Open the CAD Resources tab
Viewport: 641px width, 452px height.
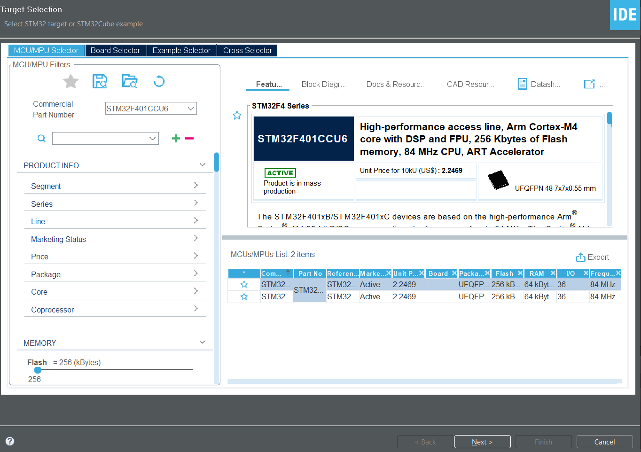[x=470, y=84]
